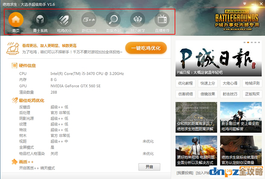The image size is (265, 179).
Task: Select the 大佬心得 tag
Action: coord(230,83)
